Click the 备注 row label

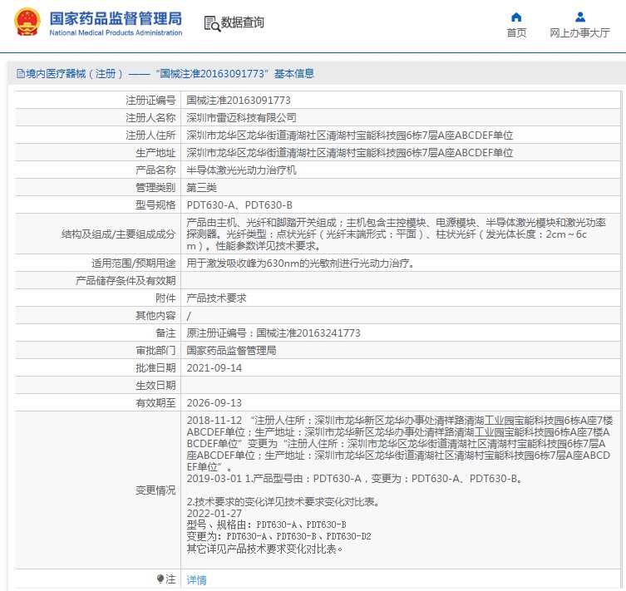165,333
